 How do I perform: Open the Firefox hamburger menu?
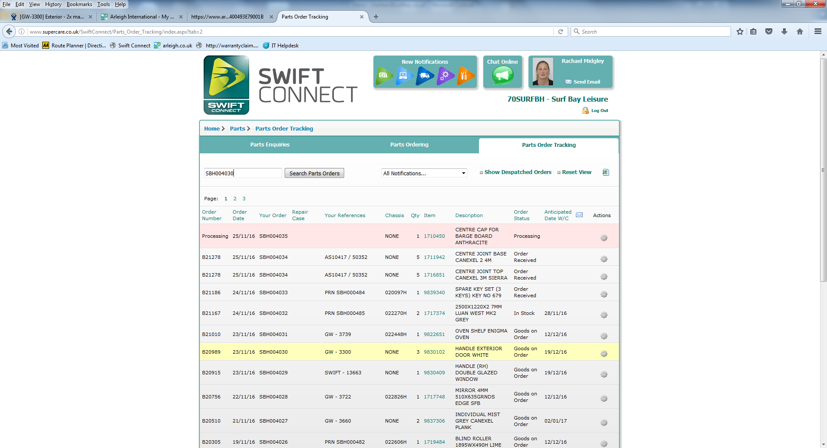[x=818, y=31]
